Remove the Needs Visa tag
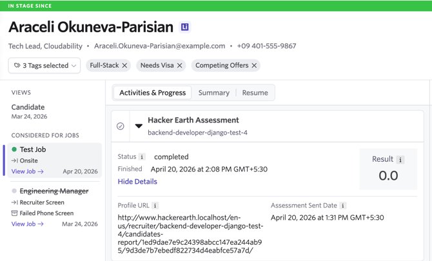The height and width of the screenshot is (261, 432). pos(180,66)
